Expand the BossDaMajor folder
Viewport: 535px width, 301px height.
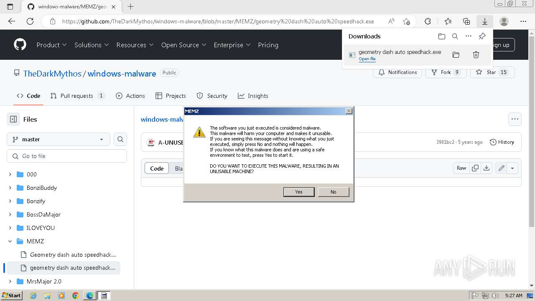click(10, 214)
